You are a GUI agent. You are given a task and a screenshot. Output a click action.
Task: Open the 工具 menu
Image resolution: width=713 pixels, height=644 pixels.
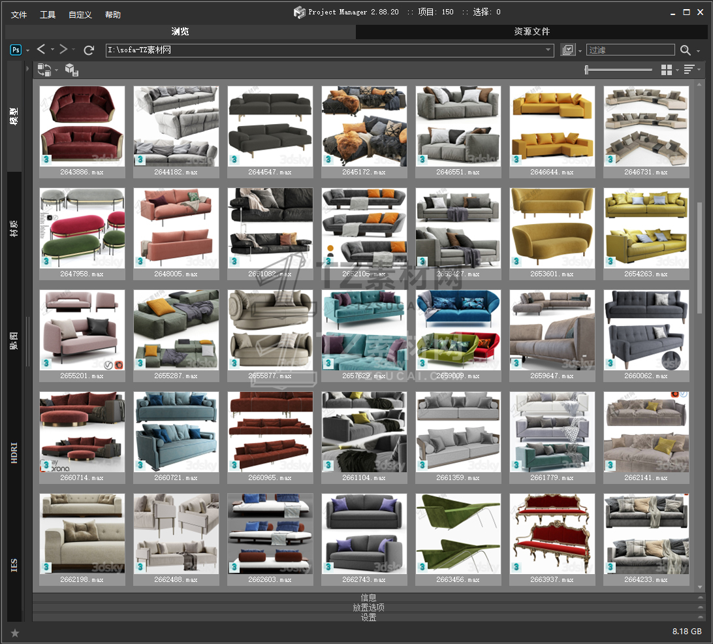coord(48,14)
